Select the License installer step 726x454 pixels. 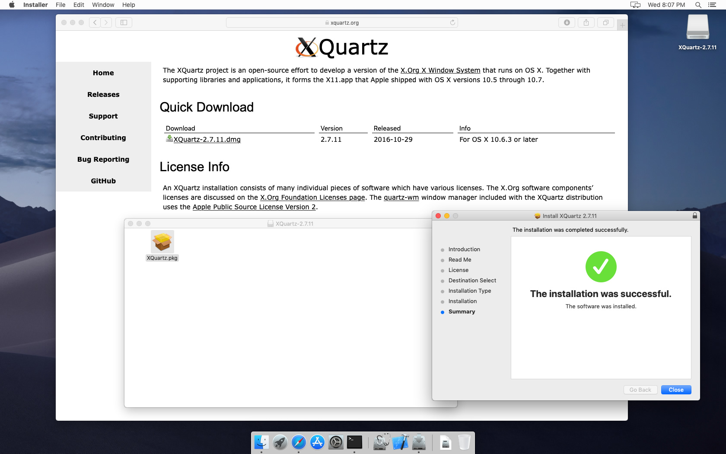(458, 270)
